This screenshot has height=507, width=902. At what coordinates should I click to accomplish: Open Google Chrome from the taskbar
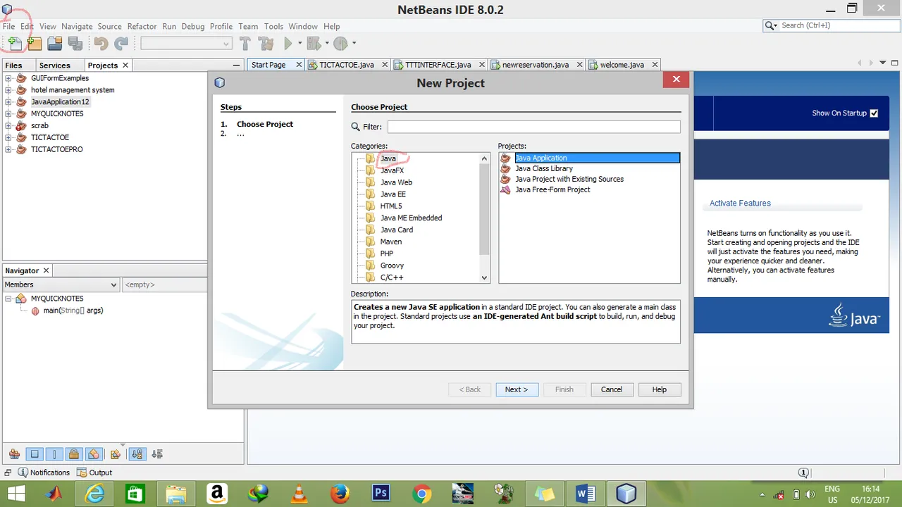click(422, 494)
